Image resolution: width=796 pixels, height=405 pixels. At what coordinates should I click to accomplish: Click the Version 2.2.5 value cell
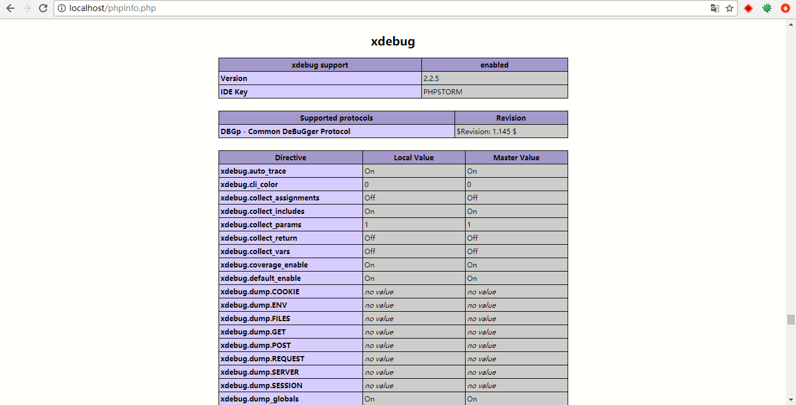495,78
